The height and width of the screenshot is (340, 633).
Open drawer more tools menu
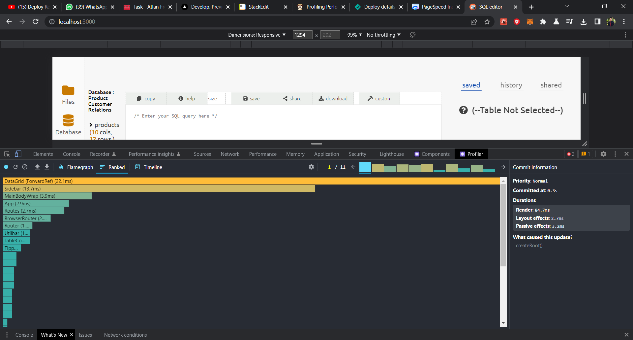(7, 335)
